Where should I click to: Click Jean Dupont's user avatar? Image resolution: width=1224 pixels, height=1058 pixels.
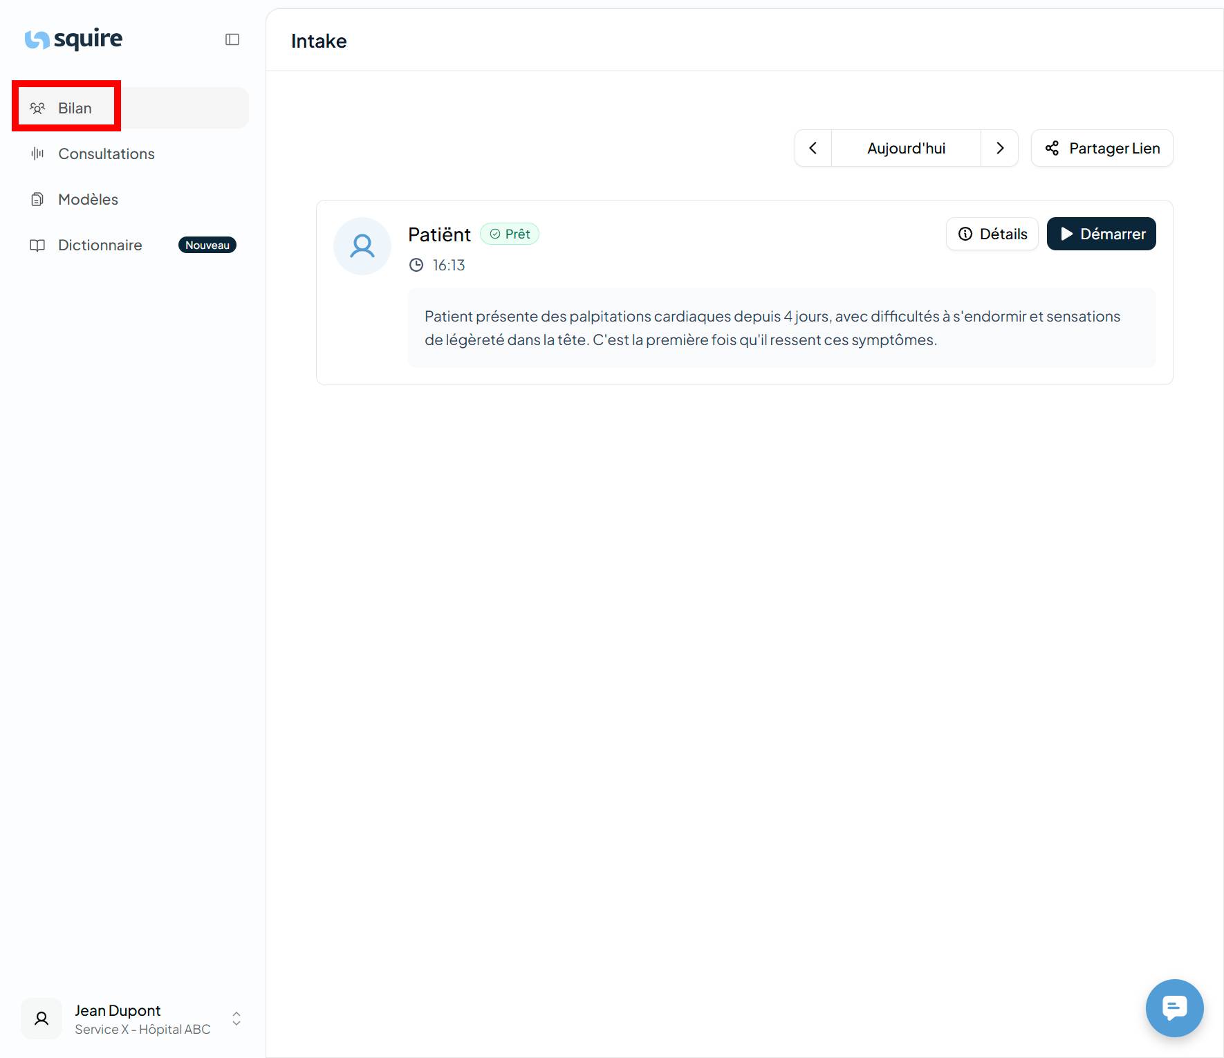[x=41, y=1019]
